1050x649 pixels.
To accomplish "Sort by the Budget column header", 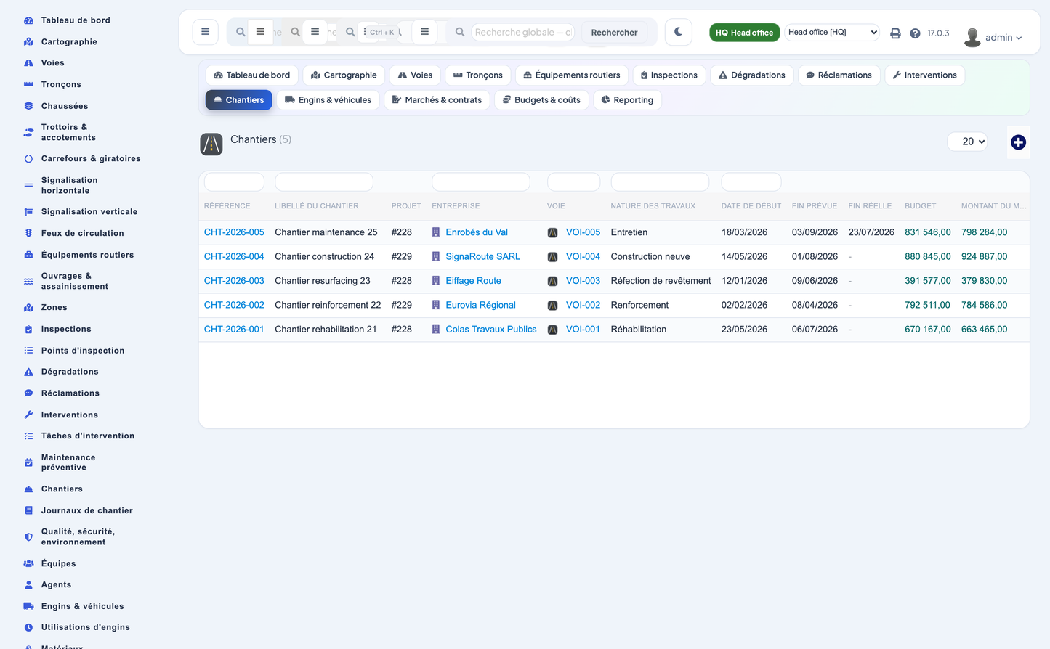I will click(x=920, y=206).
